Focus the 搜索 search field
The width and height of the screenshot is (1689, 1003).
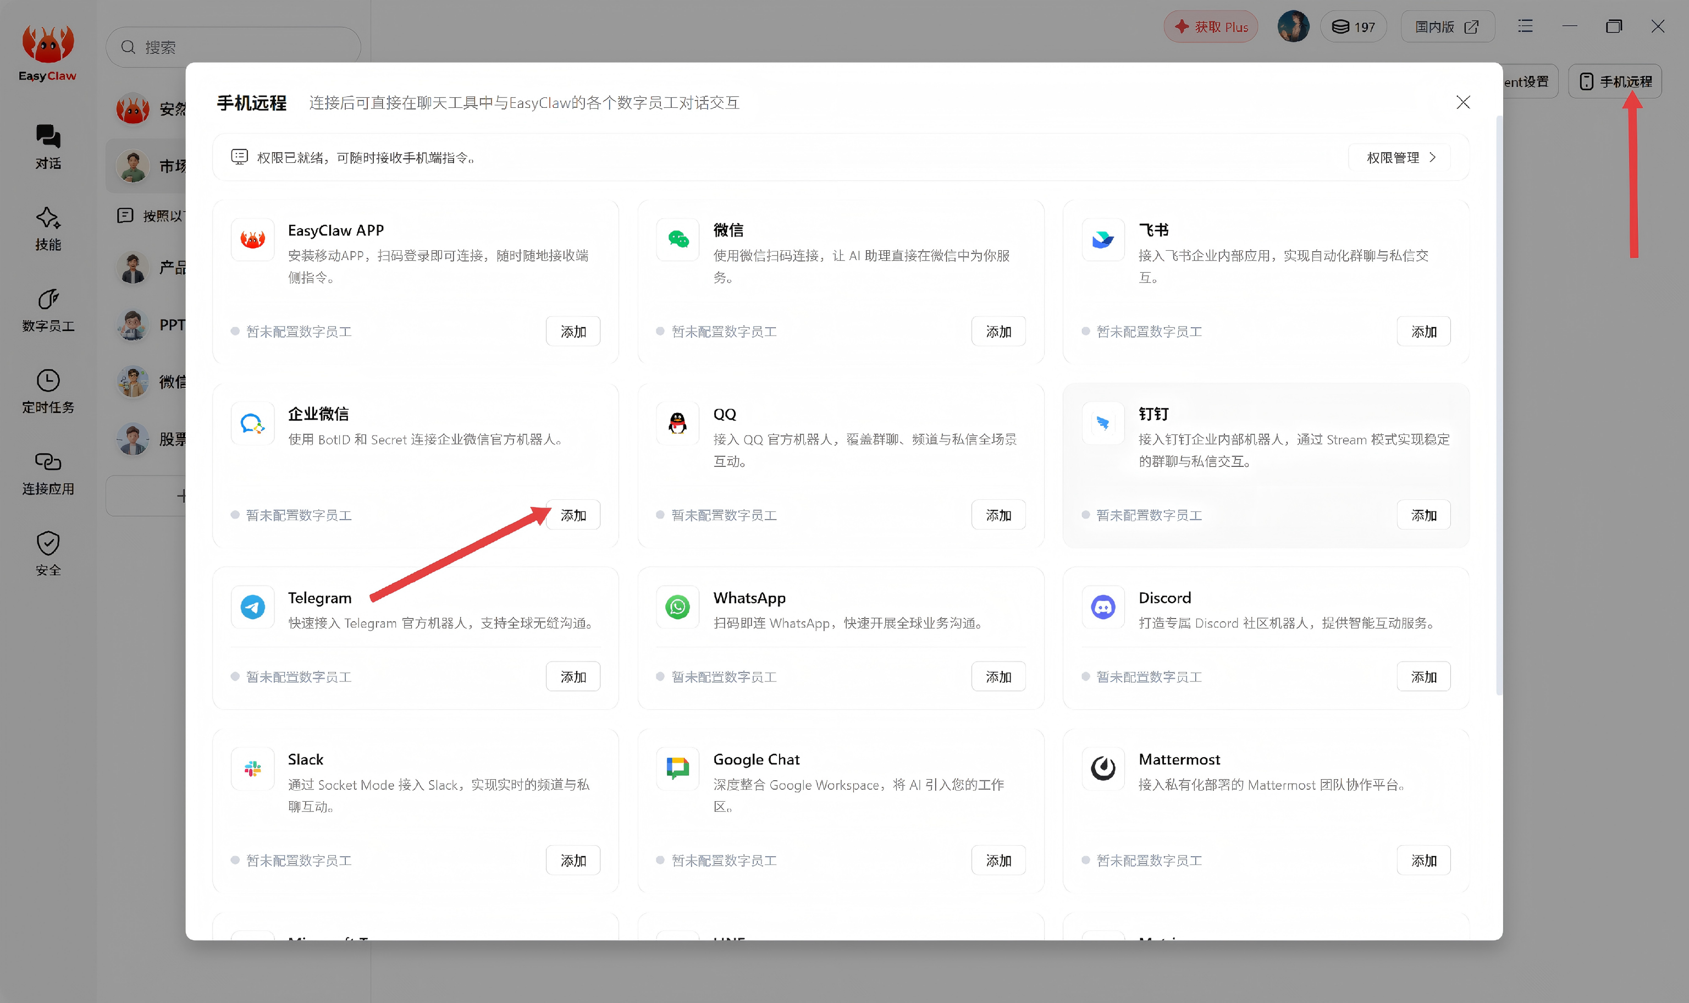pos(233,47)
